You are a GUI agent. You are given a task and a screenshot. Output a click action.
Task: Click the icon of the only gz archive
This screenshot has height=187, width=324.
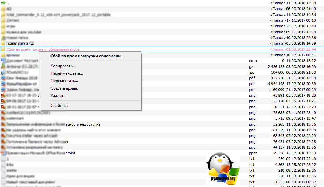pyautogui.click(x=3, y=67)
